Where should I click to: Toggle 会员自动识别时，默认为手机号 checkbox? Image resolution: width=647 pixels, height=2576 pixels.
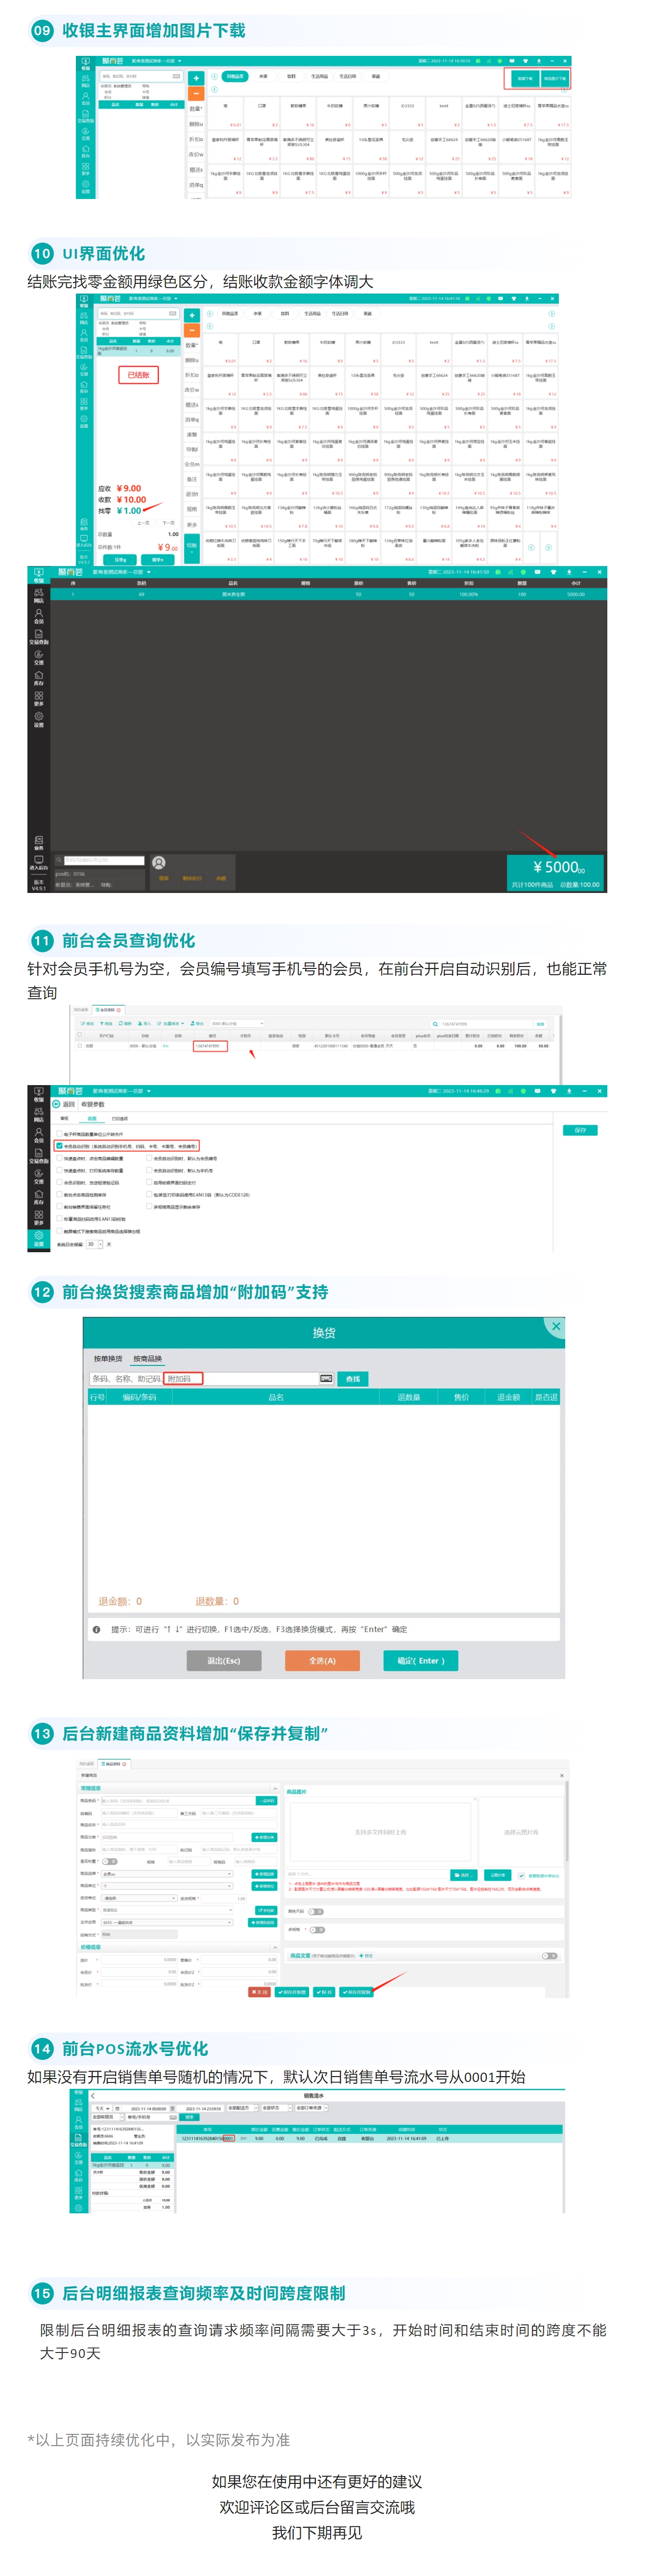[148, 1171]
